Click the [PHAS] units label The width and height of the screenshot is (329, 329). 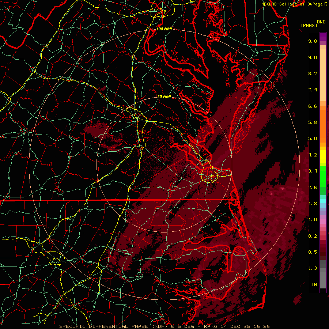[x=309, y=25]
